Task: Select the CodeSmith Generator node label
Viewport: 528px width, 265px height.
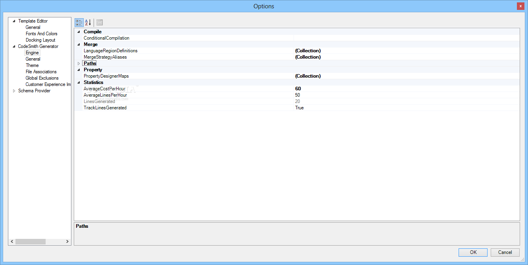Action: pyautogui.click(x=38, y=46)
